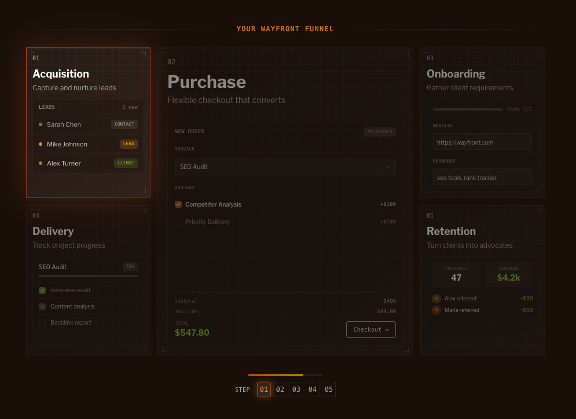This screenshot has width=576, height=419.
Task: Toggle the Technical audit checkbox
Action: coord(42,290)
